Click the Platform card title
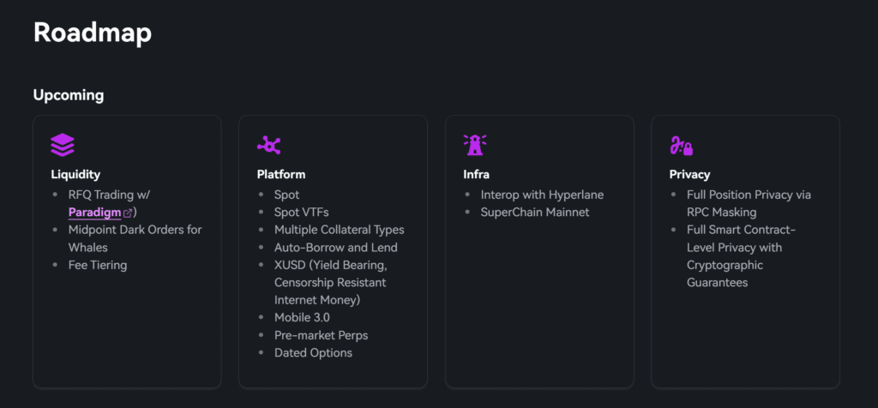Image resolution: width=878 pixels, height=408 pixels. [281, 175]
